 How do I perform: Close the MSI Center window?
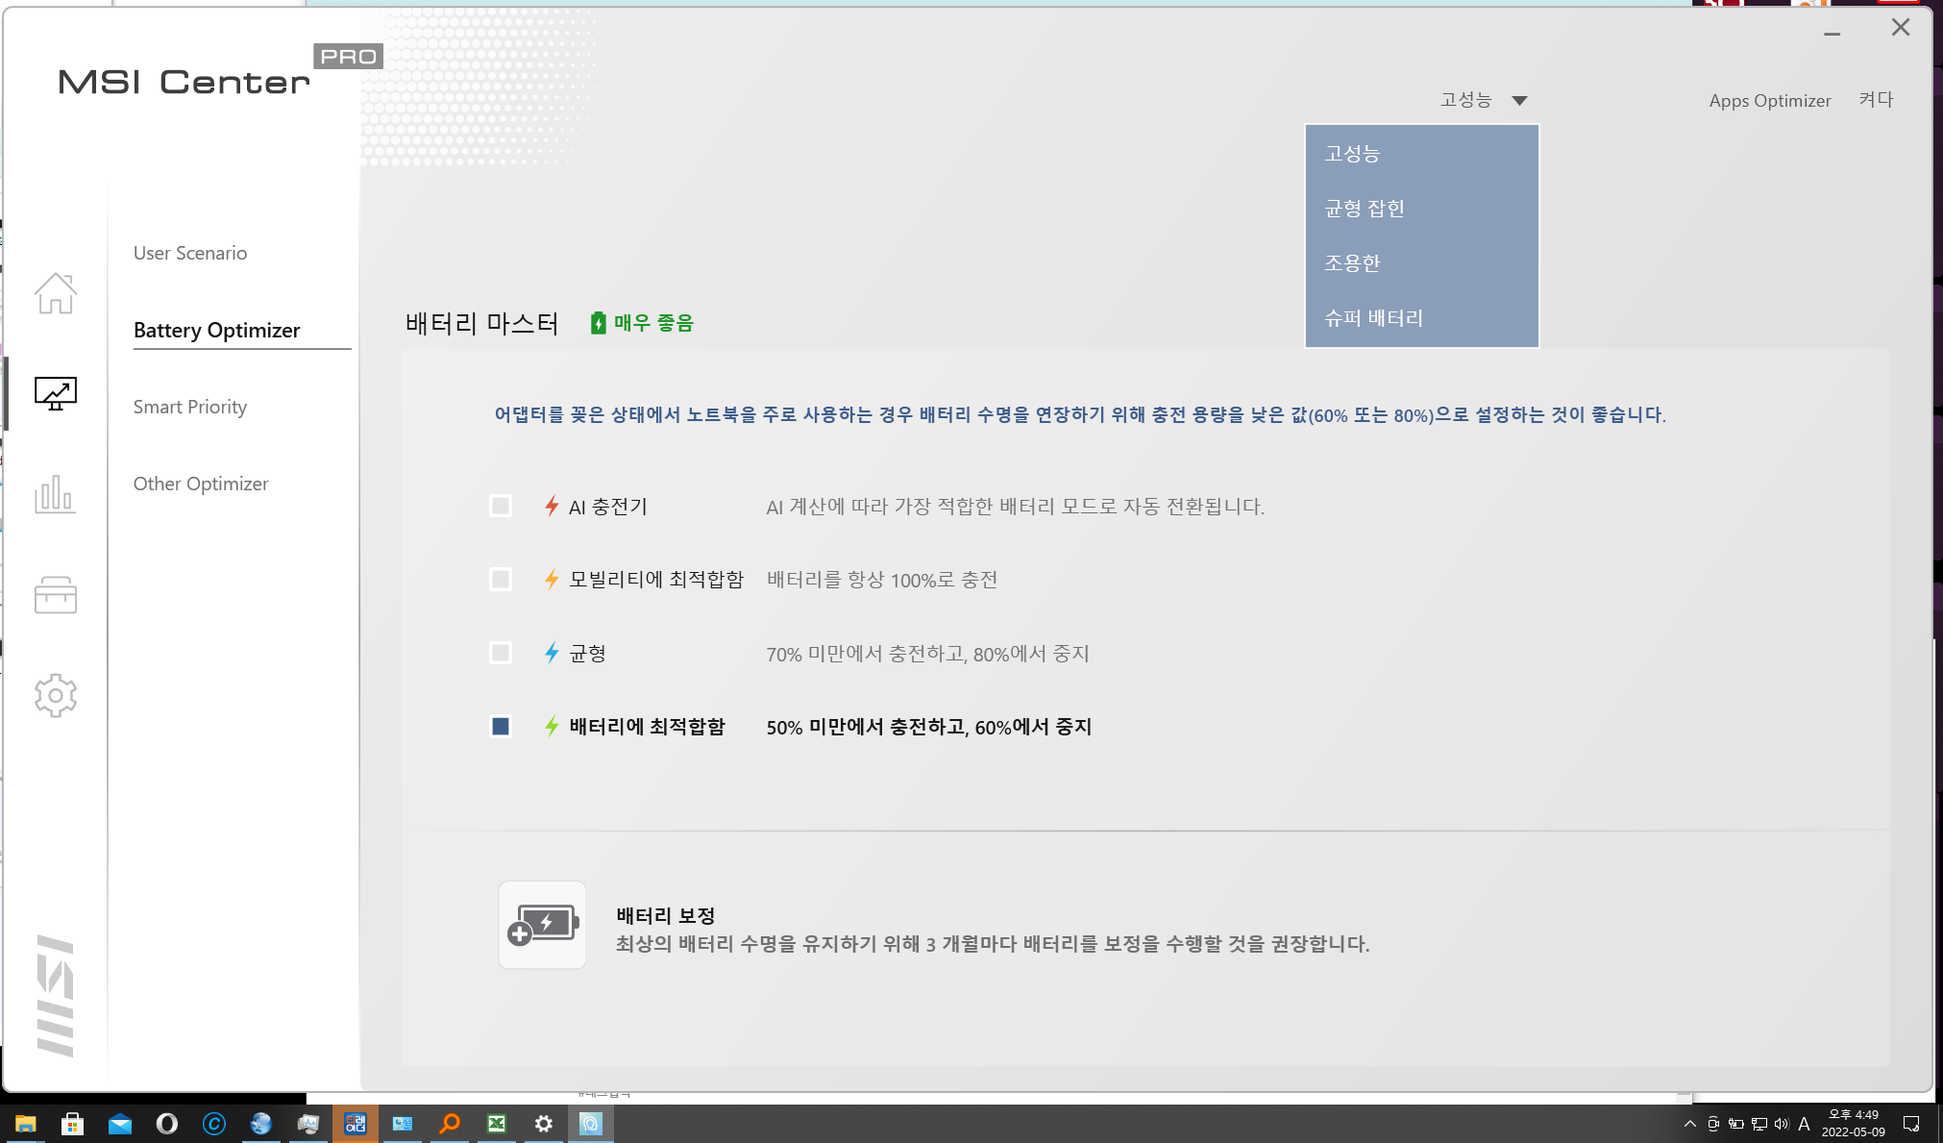pyautogui.click(x=1901, y=28)
